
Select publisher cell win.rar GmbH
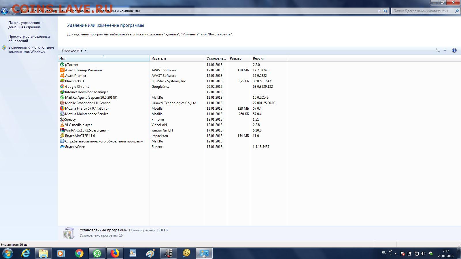162,130
